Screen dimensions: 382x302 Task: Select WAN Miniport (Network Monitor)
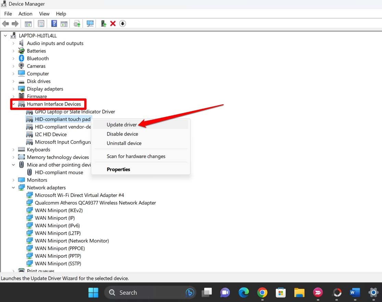pos(72,241)
